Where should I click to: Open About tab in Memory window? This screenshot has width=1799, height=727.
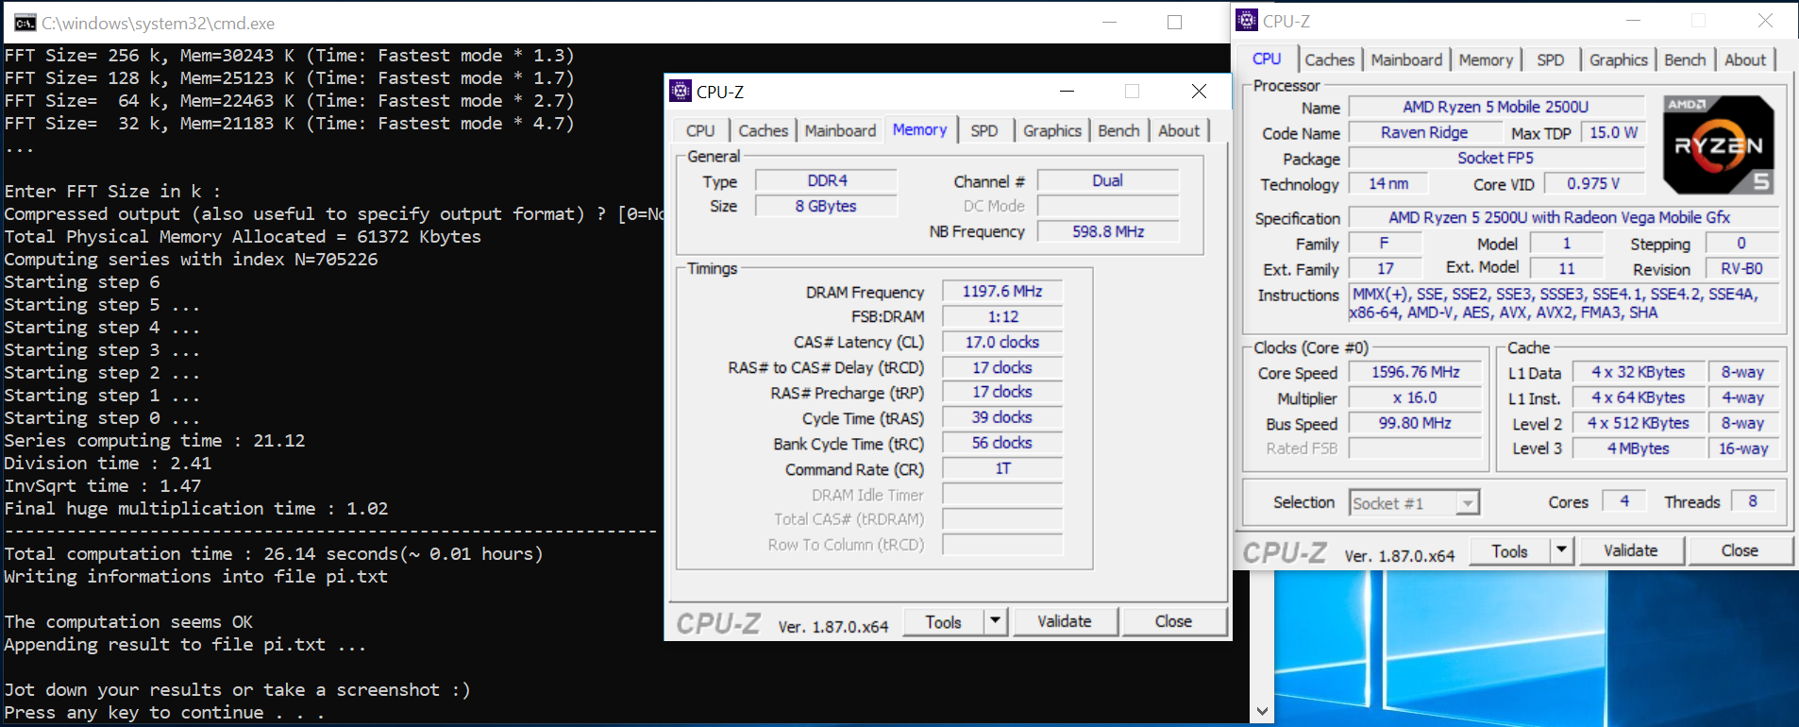click(1179, 131)
